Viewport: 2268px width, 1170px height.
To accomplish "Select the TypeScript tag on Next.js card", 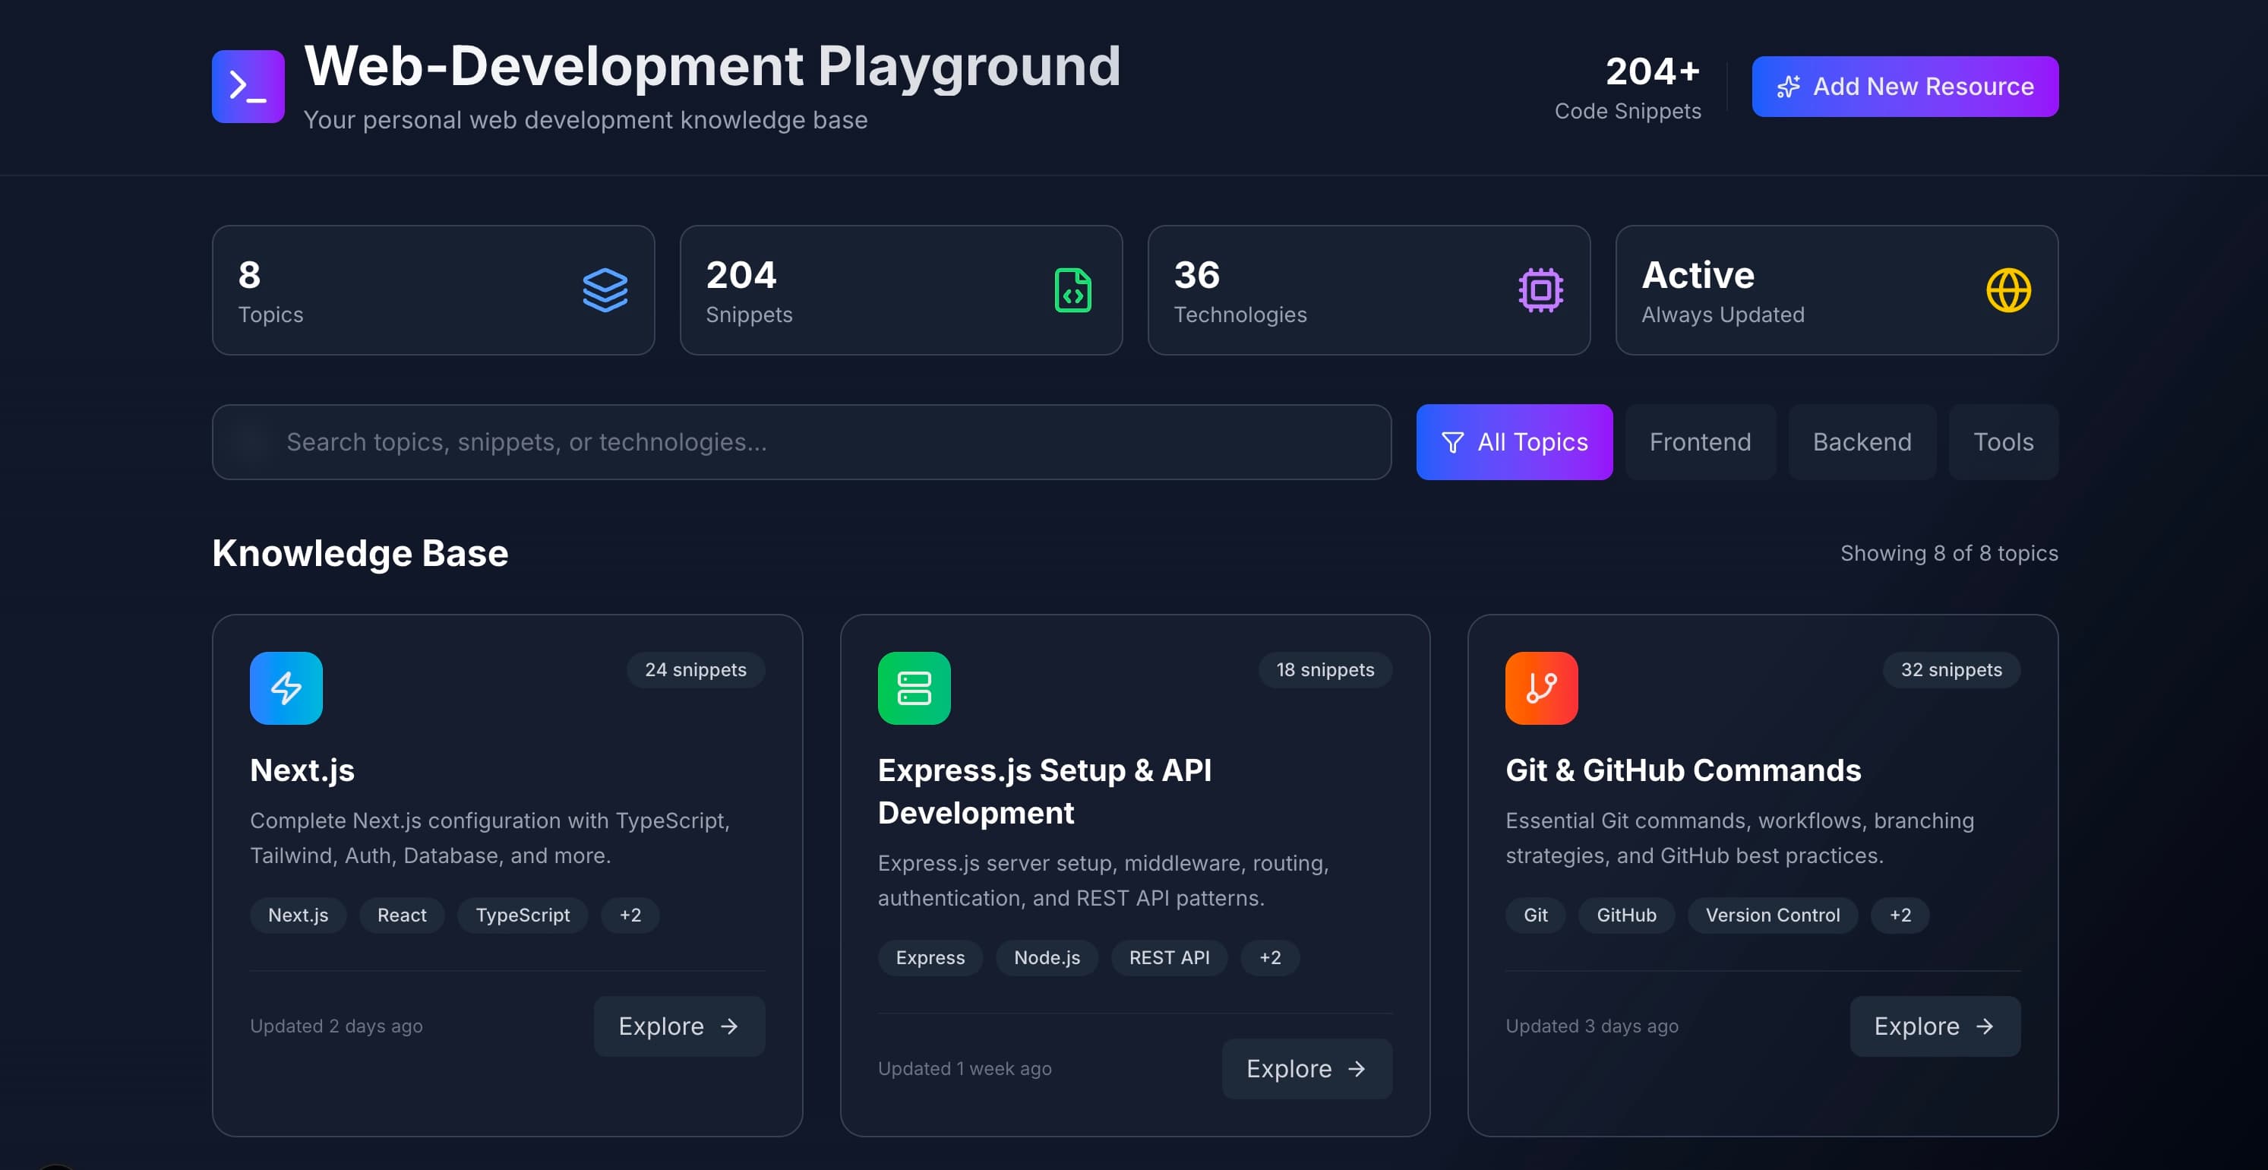I will click(522, 915).
